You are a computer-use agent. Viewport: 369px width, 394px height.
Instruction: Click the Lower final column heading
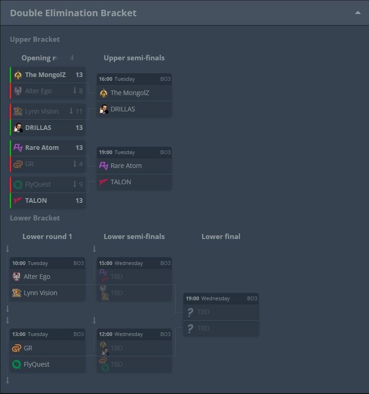221,237
